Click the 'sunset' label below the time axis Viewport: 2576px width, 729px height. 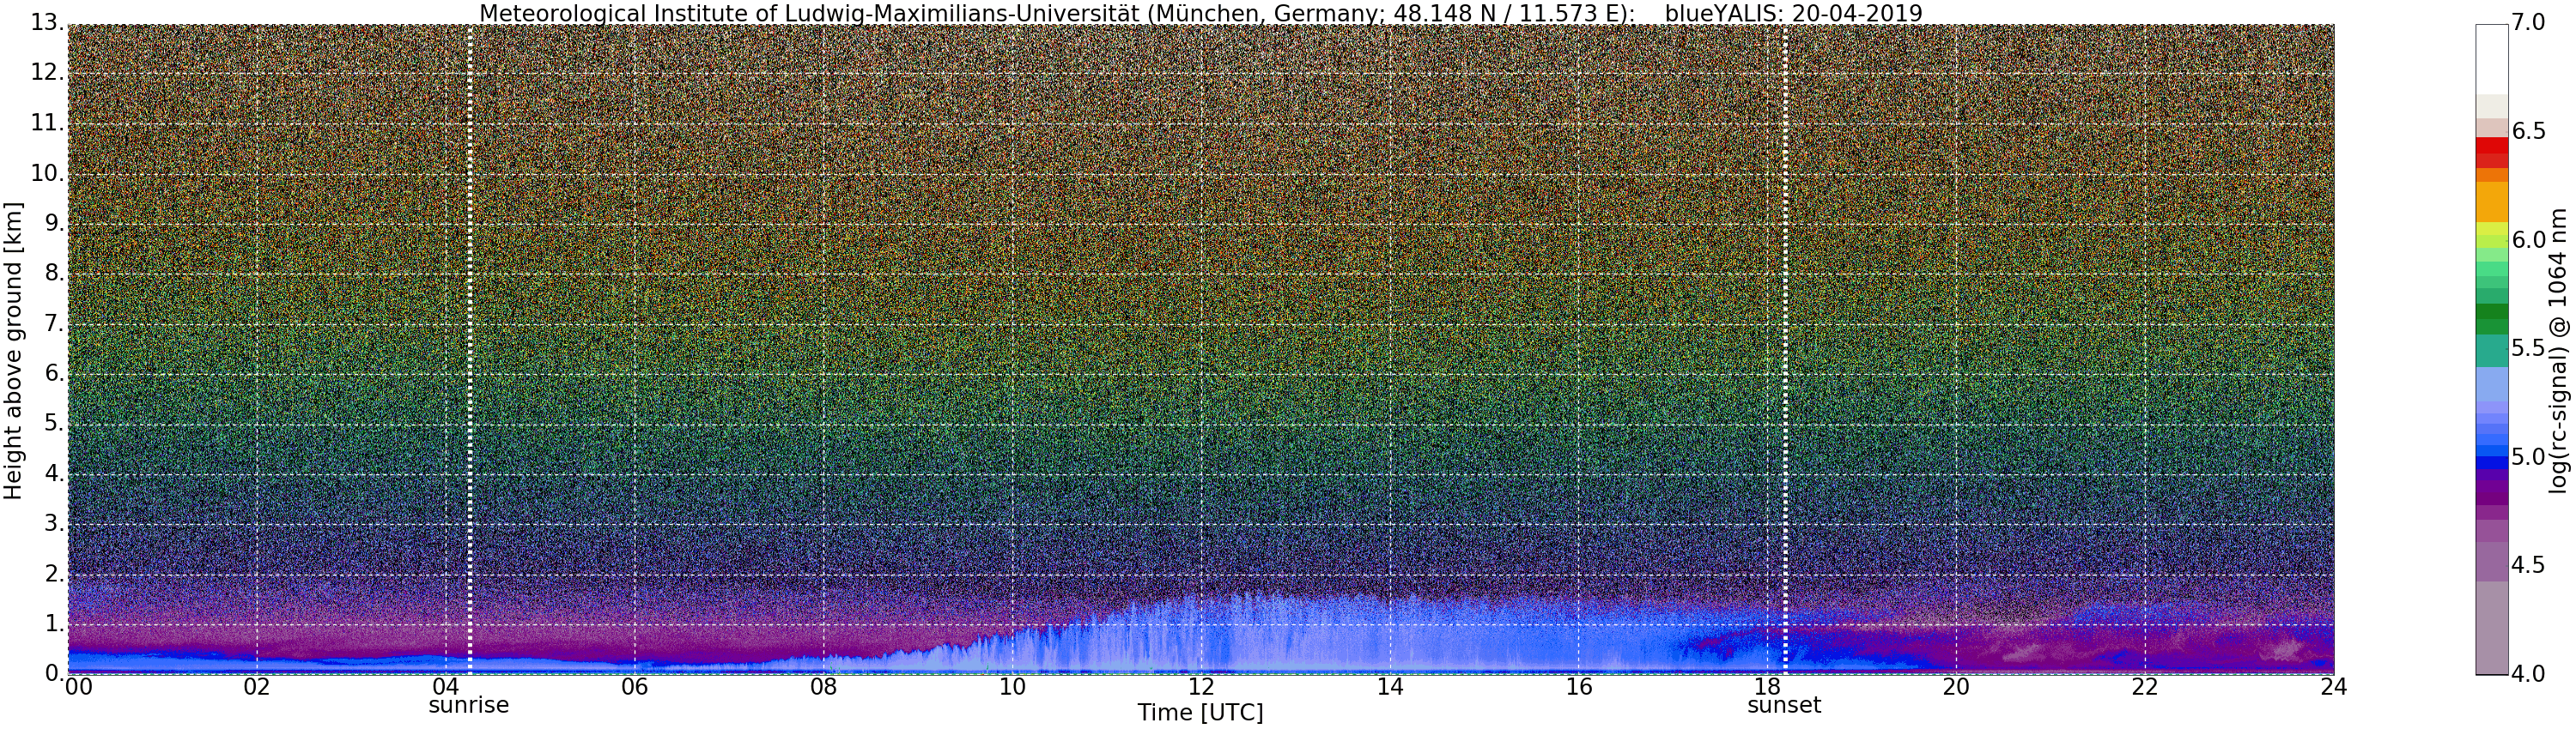coord(1784,705)
